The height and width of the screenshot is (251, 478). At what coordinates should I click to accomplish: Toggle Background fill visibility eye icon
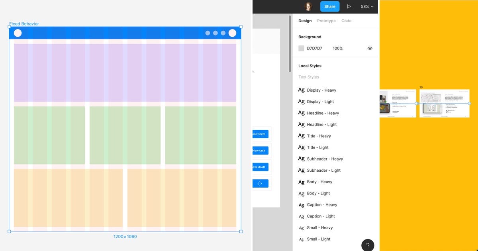point(370,48)
